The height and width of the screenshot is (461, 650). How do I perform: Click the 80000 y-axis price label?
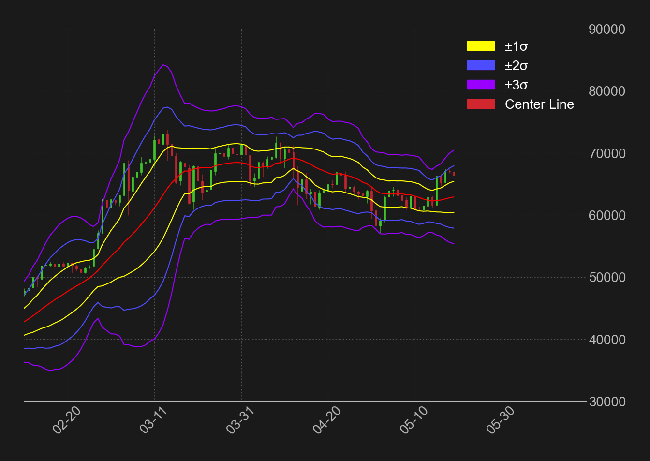pos(607,91)
